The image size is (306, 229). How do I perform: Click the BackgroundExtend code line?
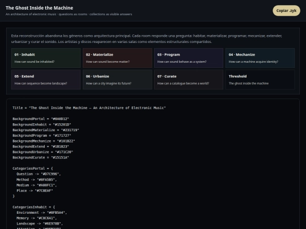(x=41, y=146)
